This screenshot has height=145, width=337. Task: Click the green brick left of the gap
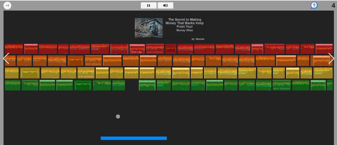[x=118, y=85]
